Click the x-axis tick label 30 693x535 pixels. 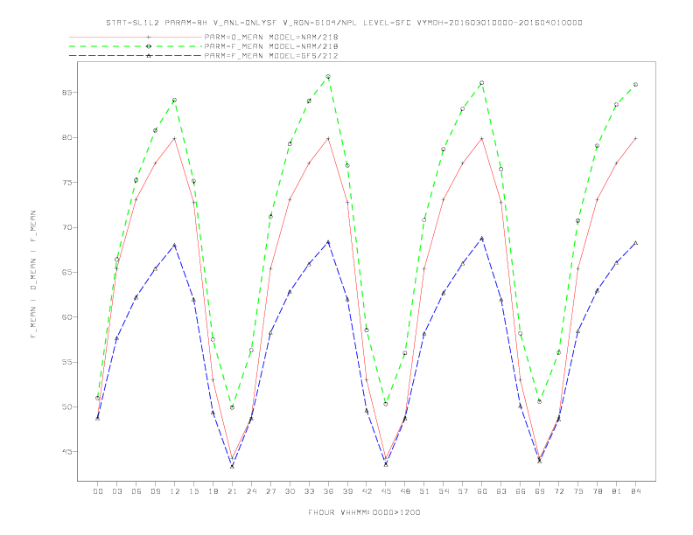point(290,491)
